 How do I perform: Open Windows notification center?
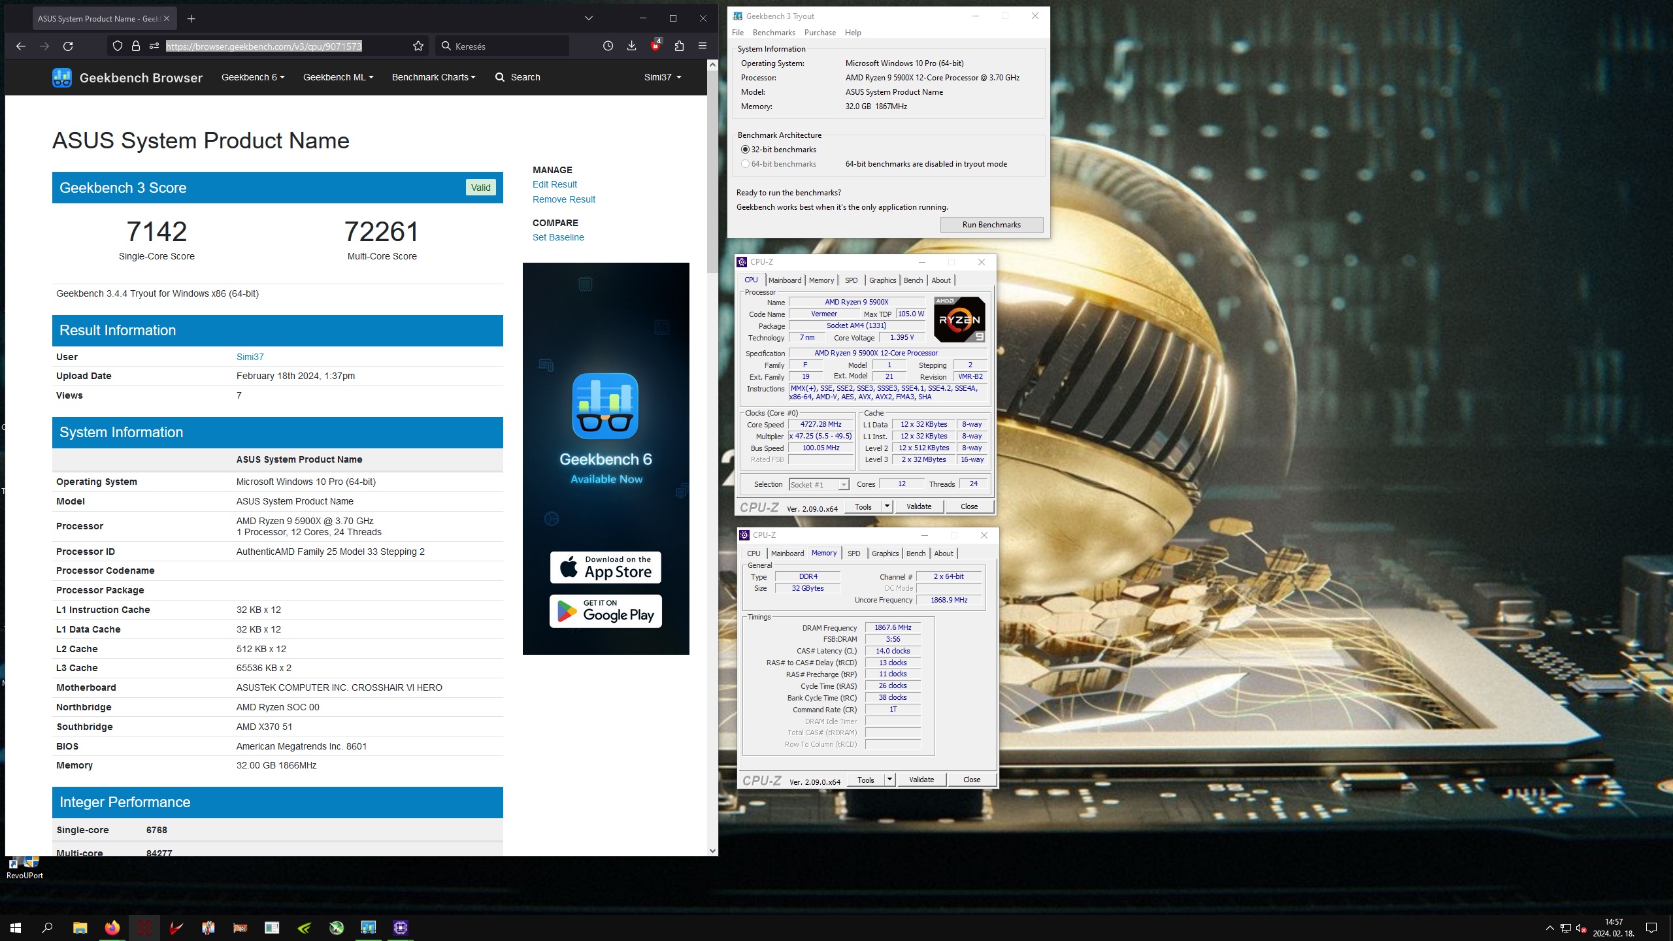(x=1651, y=928)
